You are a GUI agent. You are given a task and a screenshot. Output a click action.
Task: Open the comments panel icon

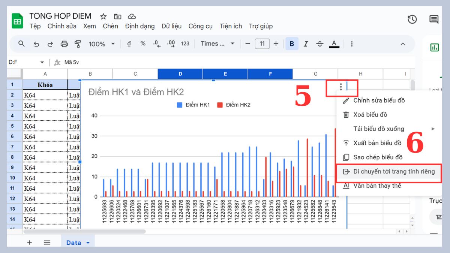[434, 19]
